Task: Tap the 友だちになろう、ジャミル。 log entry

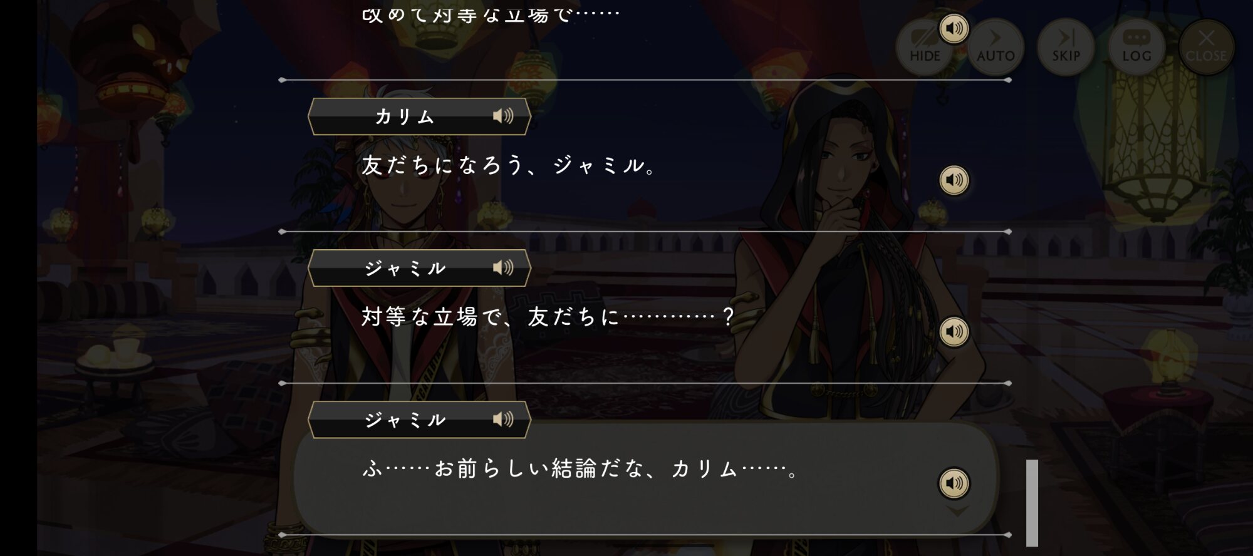Action: (510, 165)
